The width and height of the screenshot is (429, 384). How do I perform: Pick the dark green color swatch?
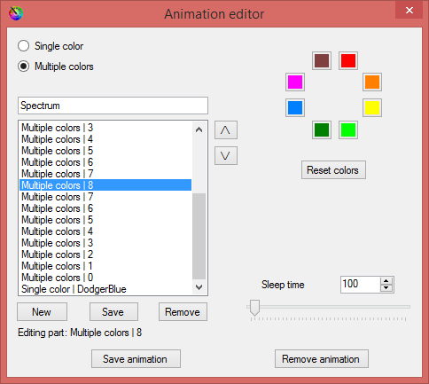(322, 130)
